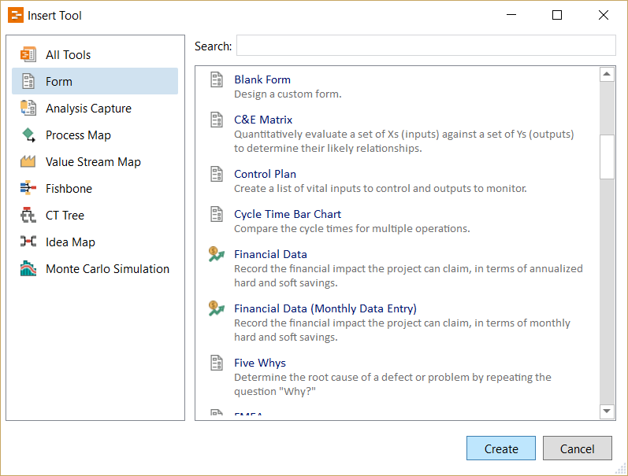Image resolution: width=628 pixels, height=476 pixels.
Task: Click the CT Tree icon
Action: (28, 215)
